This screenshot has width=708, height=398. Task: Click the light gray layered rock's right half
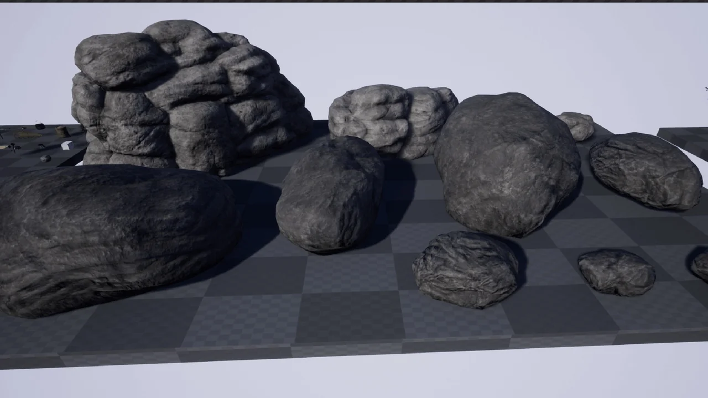point(431,119)
